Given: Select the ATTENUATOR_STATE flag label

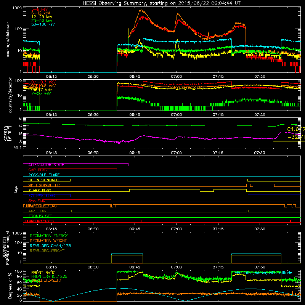Looking at the screenshot, I should [x=46, y=165].
